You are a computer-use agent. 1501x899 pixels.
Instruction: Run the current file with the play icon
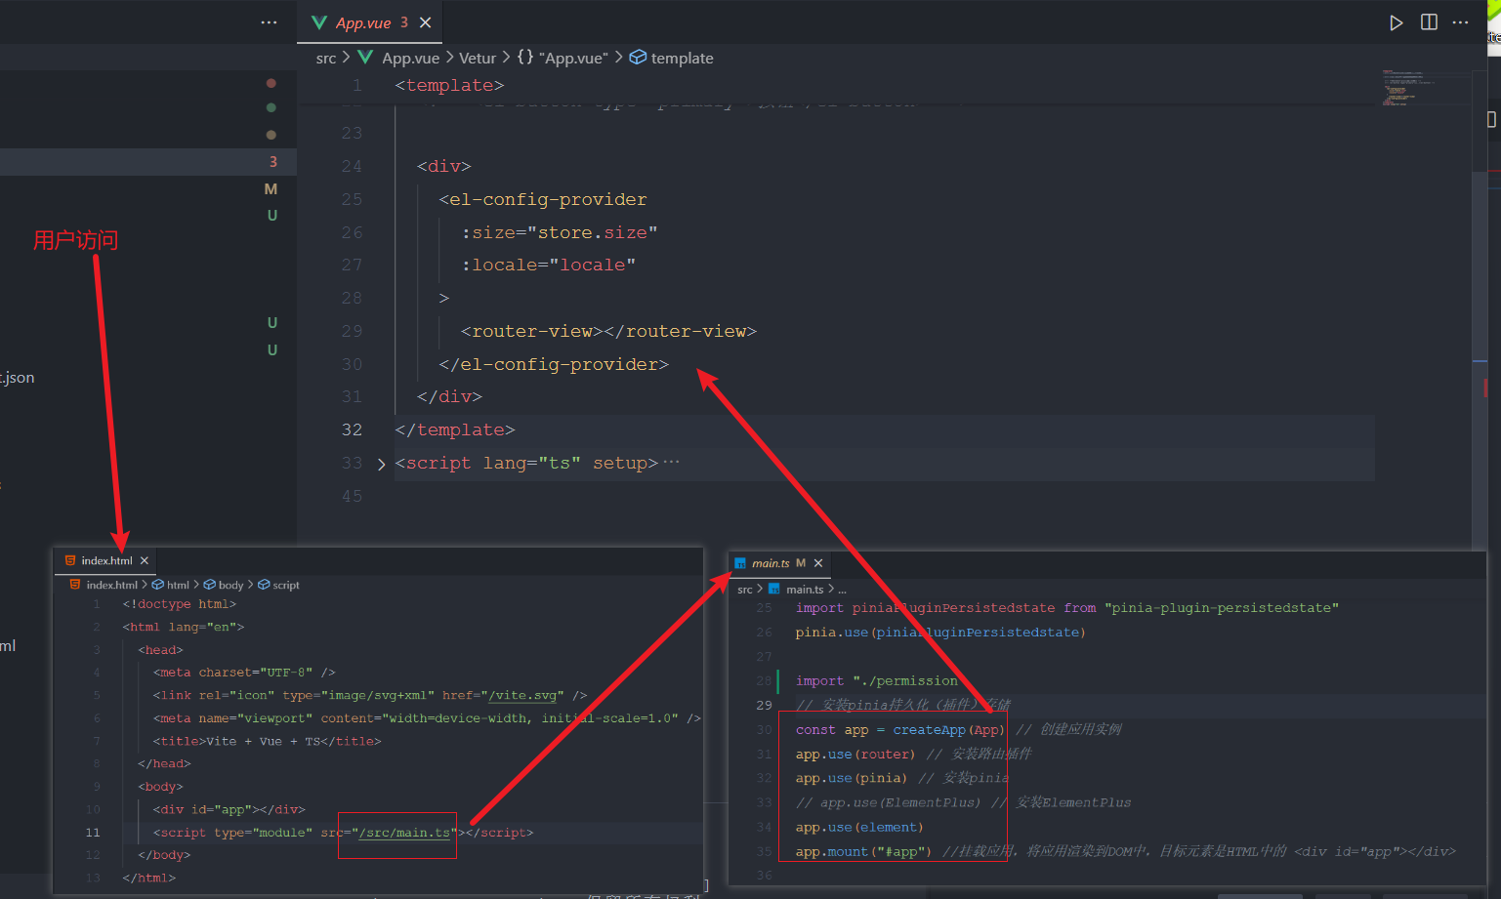1397,22
